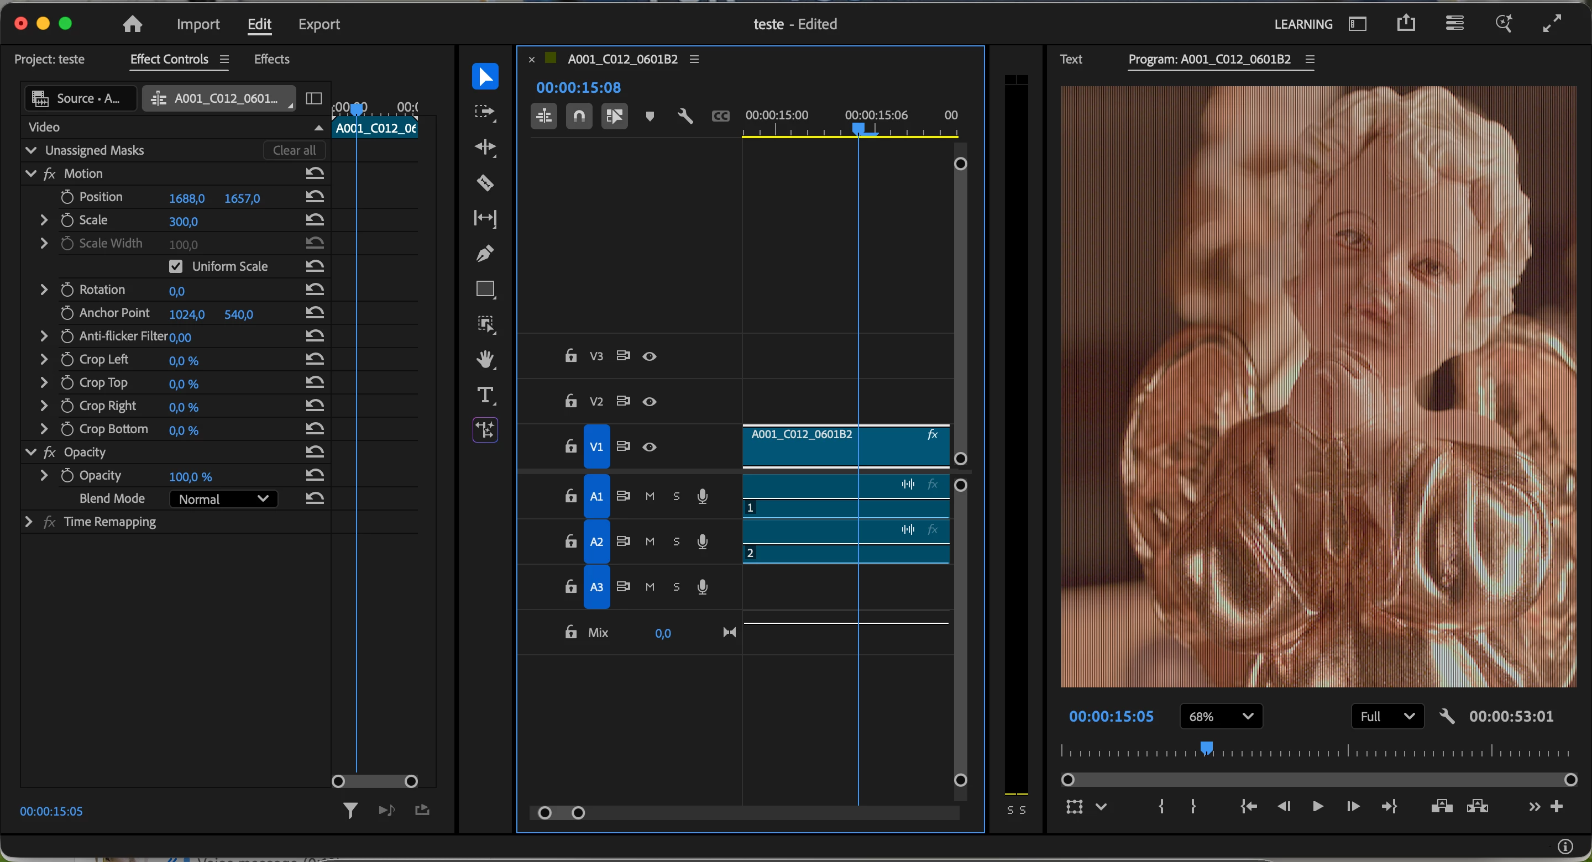This screenshot has height=862, width=1592.
Task: Hide the V1 track output eye
Action: (x=649, y=447)
